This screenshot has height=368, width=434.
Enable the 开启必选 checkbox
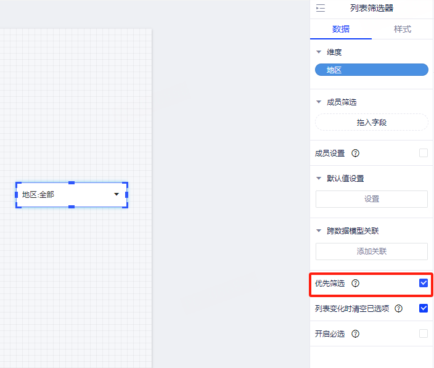click(x=424, y=333)
